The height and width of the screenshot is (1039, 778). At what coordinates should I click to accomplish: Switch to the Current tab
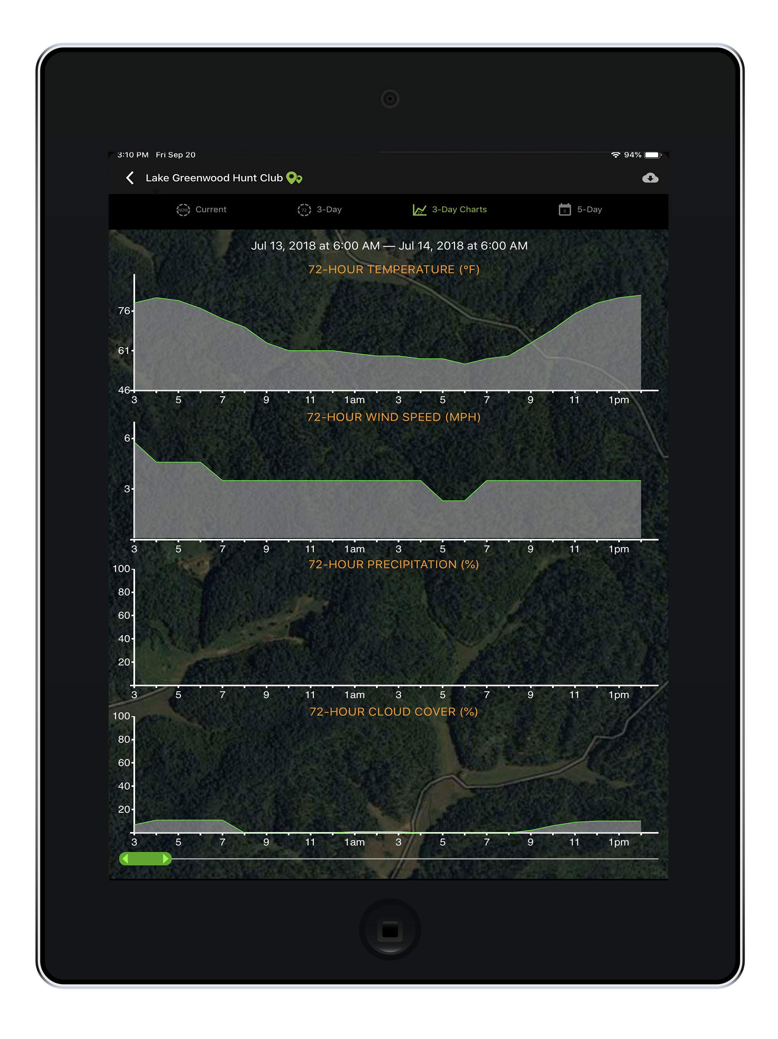[211, 210]
